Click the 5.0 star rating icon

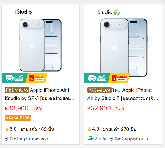point(7,129)
